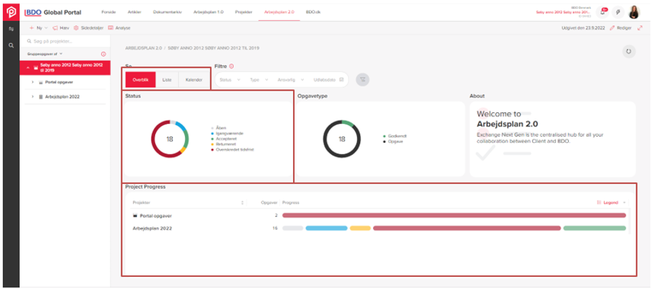Click the Returneret legend entry
This screenshot has height=289, width=654.
[224, 144]
